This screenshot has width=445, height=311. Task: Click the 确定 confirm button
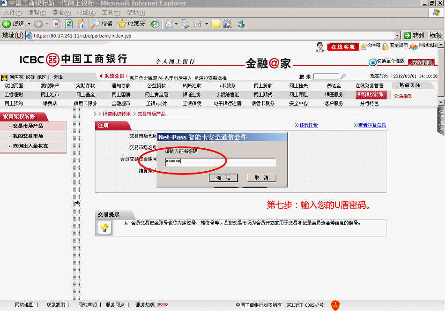(223, 178)
